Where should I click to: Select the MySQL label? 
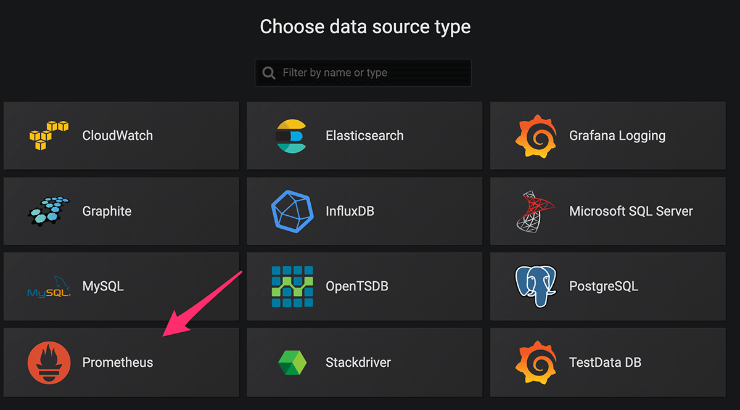(103, 287)
